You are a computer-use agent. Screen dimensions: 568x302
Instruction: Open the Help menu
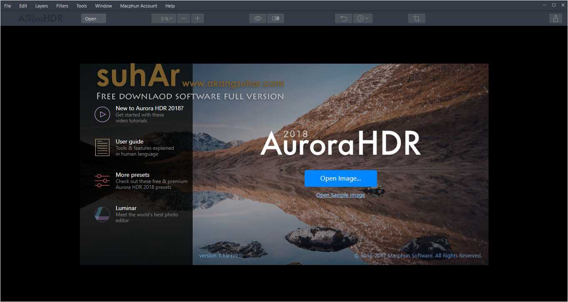pos(170,6)
